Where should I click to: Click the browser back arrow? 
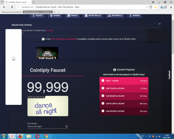(4, 7)
